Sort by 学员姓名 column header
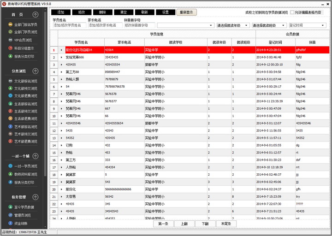 [x=81, y=42]
